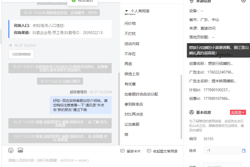The height and width of the screenshot is (167, 250).
Task: Select the 有优惠 quick phrase
Action: click(x=130, y=84)
